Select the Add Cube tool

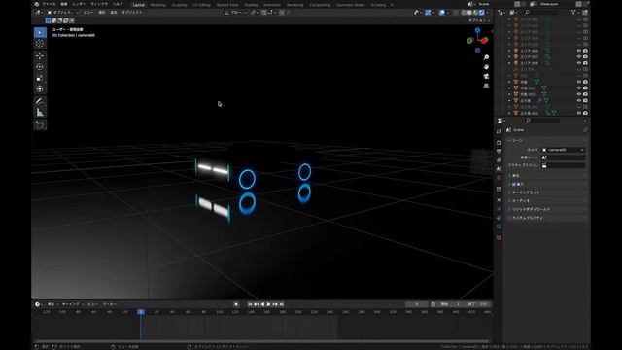tap(40, 124)
